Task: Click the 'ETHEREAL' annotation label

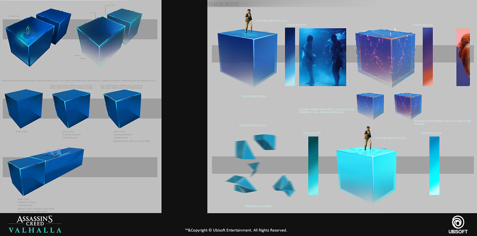Action: point(78,56)
